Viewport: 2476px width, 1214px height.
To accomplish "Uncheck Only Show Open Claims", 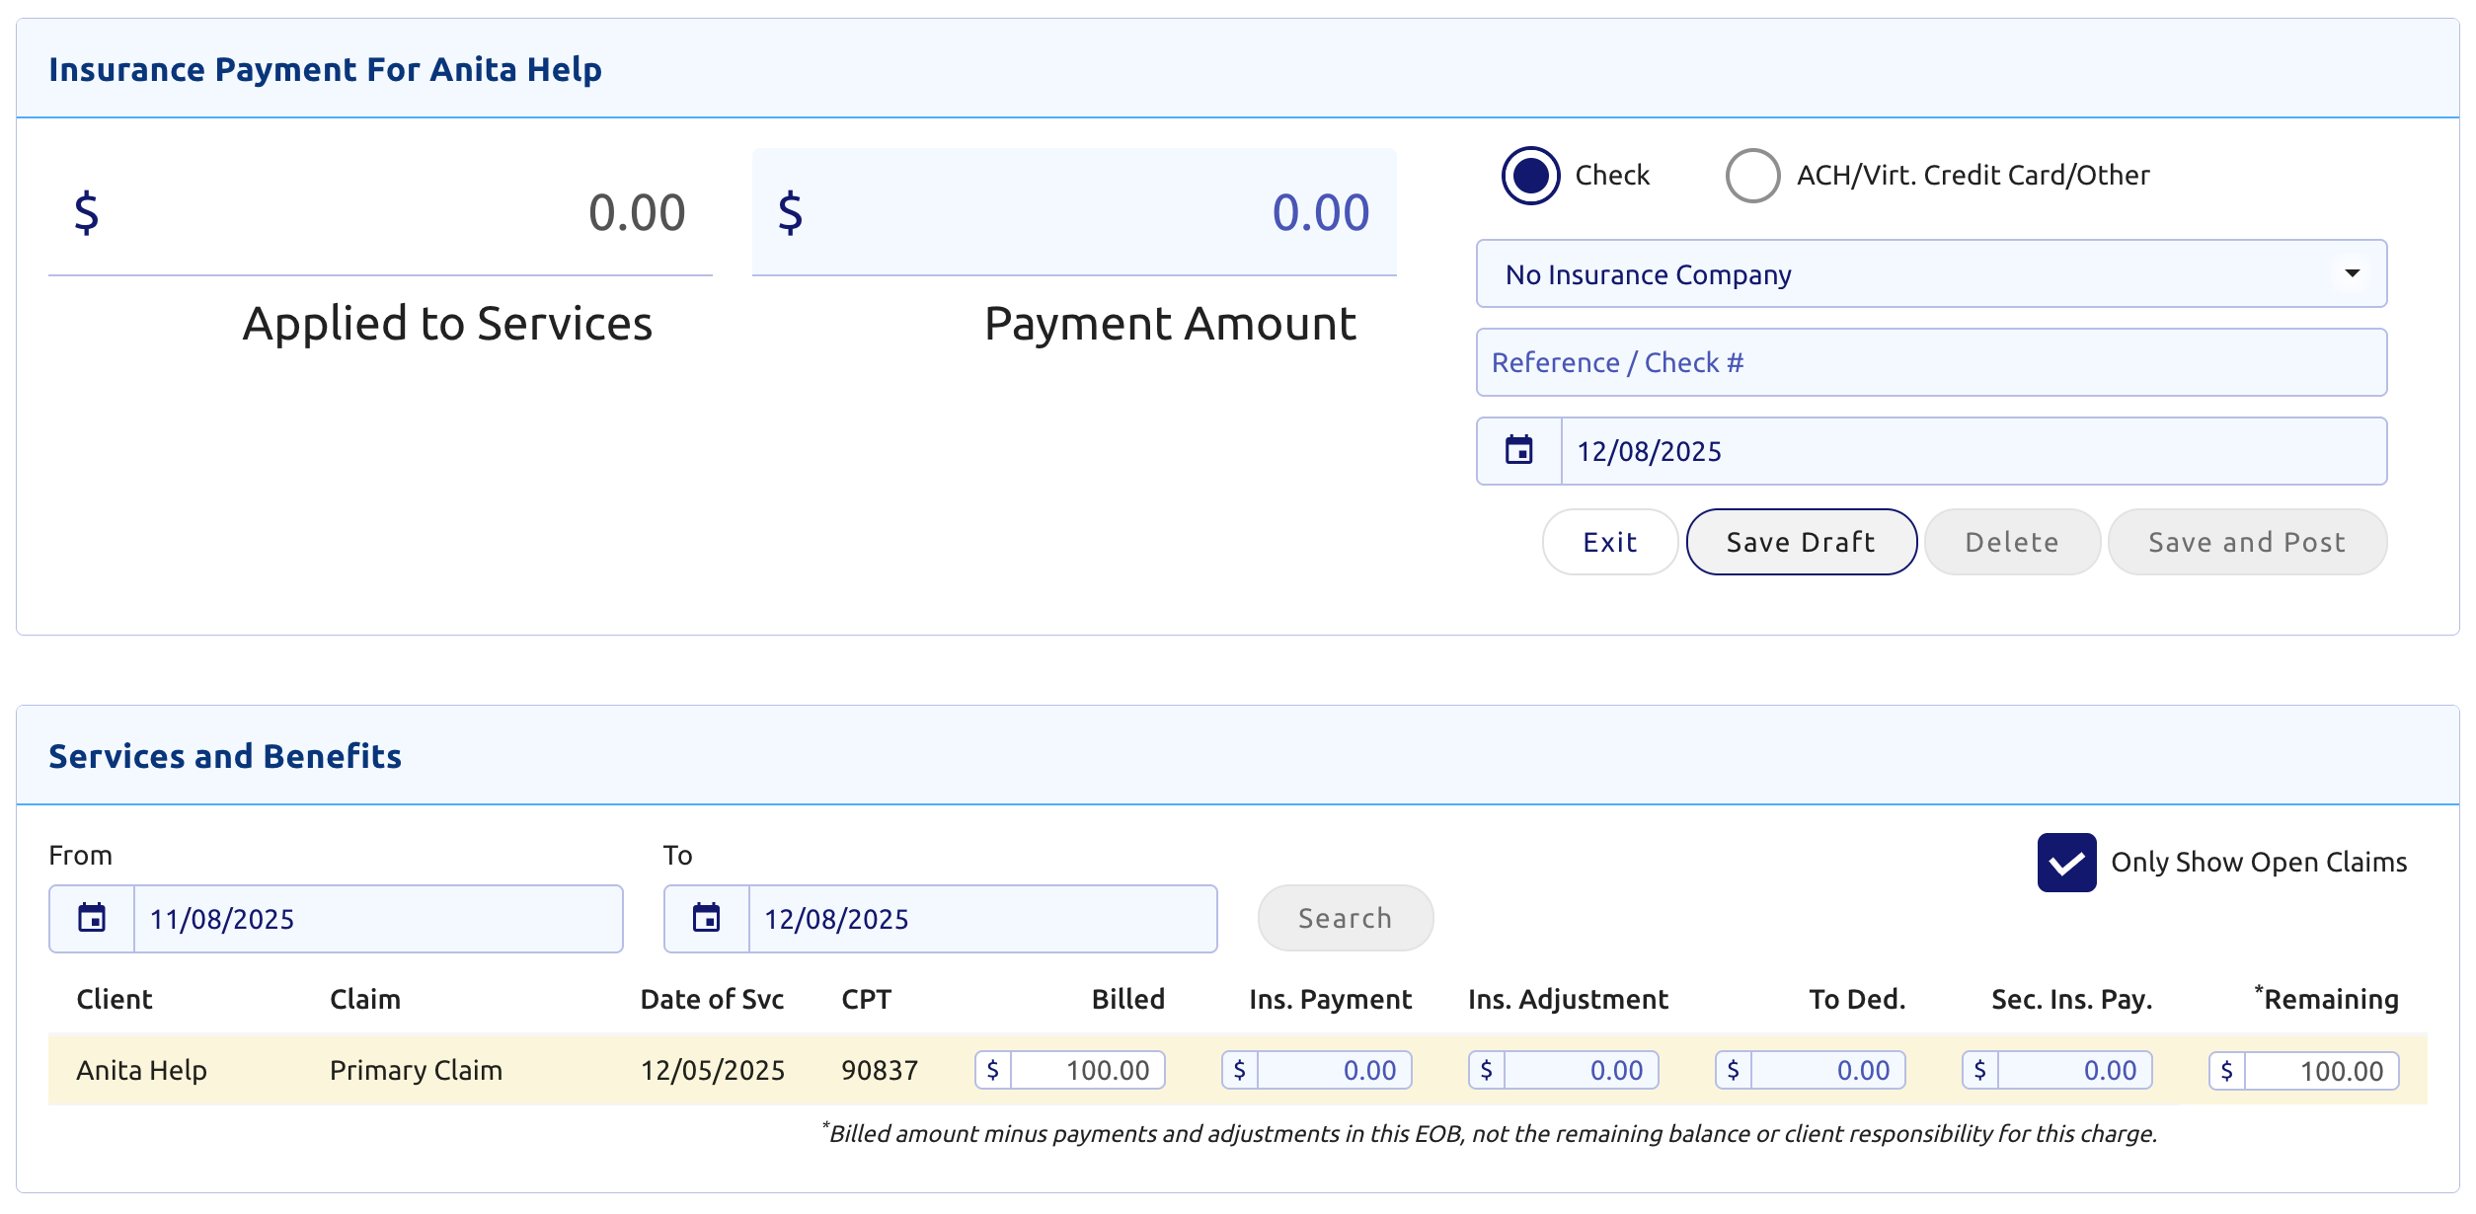I will click(x=2065, y=862).
